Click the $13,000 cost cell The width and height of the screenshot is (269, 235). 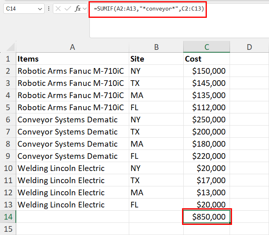(206, 192)
